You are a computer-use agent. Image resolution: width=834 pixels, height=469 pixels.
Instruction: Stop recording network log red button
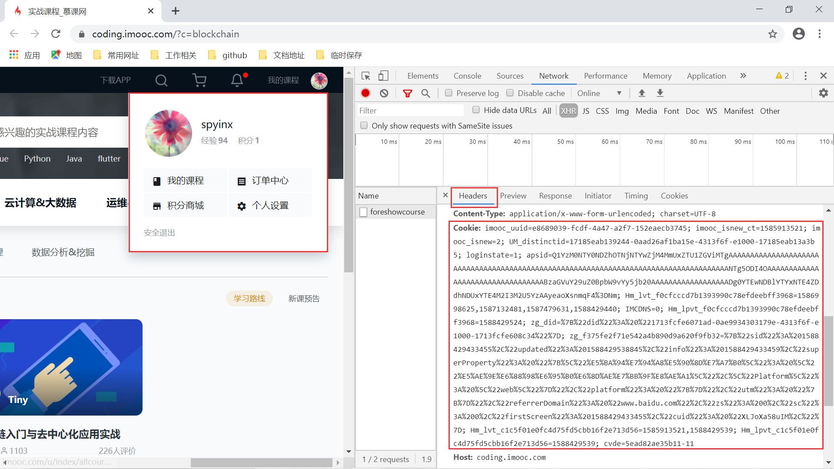365,93
